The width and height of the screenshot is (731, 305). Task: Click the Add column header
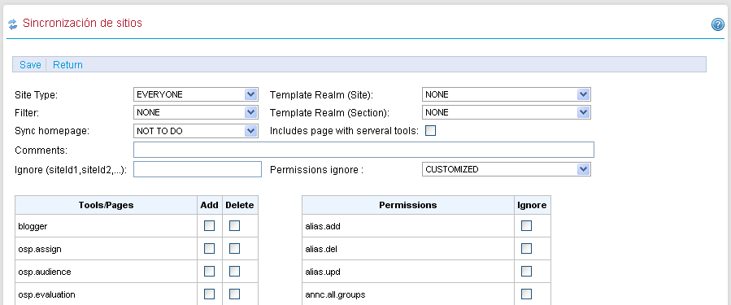(x=209, y=205)
